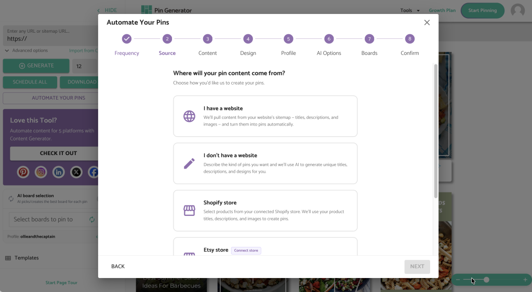532x292 pixels.
Task: Click the Templates label
Action: click(x=26, y=258)
